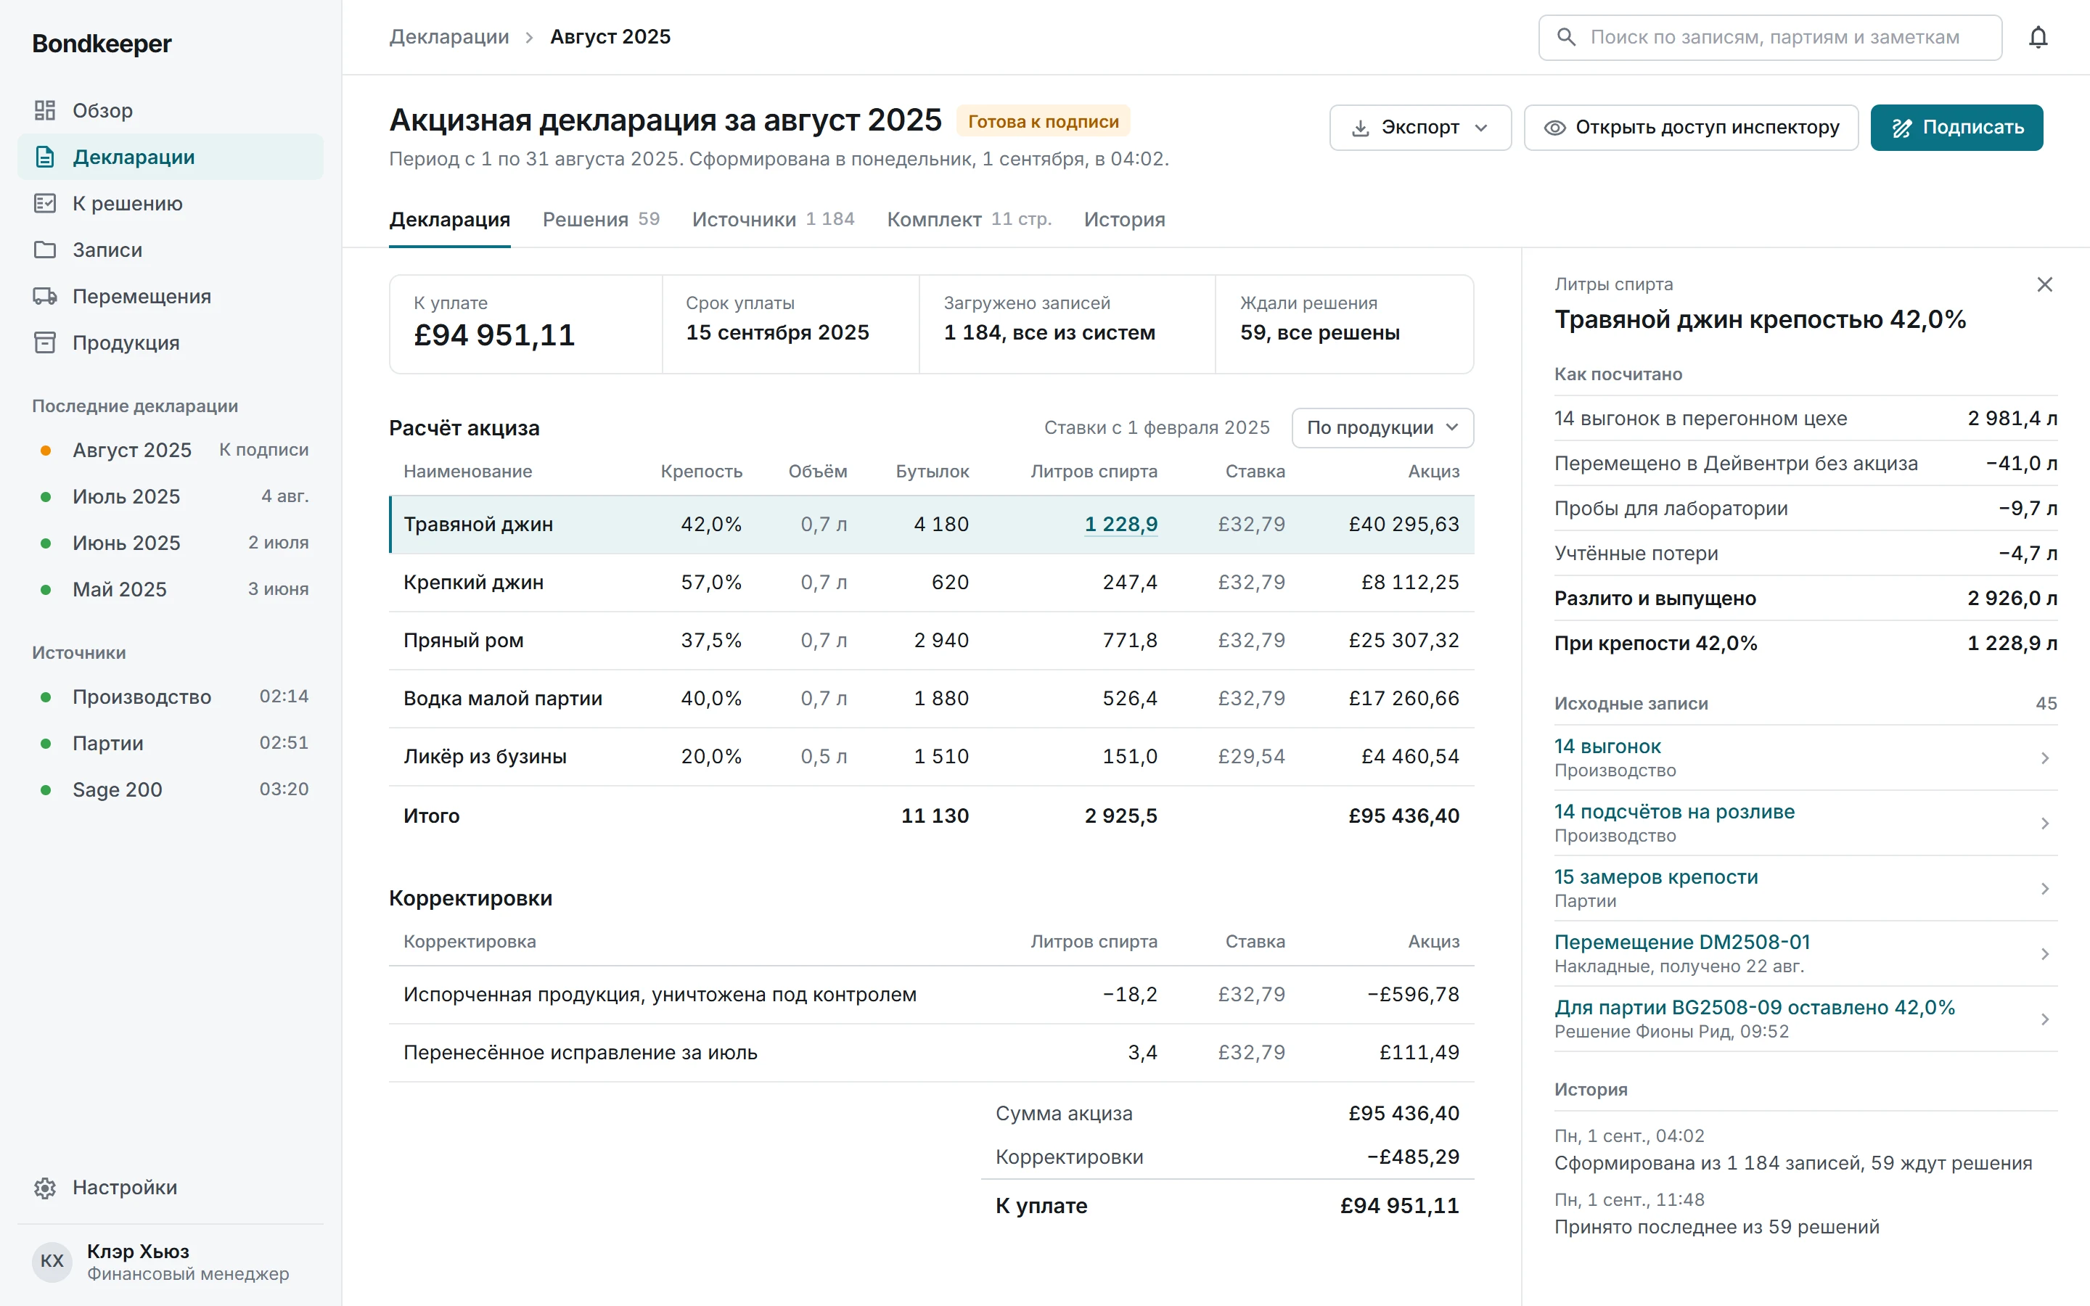Open К решению checklist icon in sidebar

click(45, 203)
